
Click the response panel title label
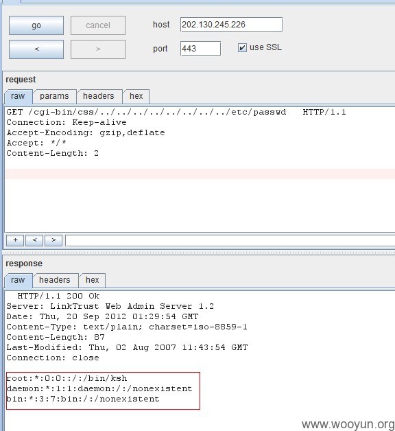(x=24, y=264)
